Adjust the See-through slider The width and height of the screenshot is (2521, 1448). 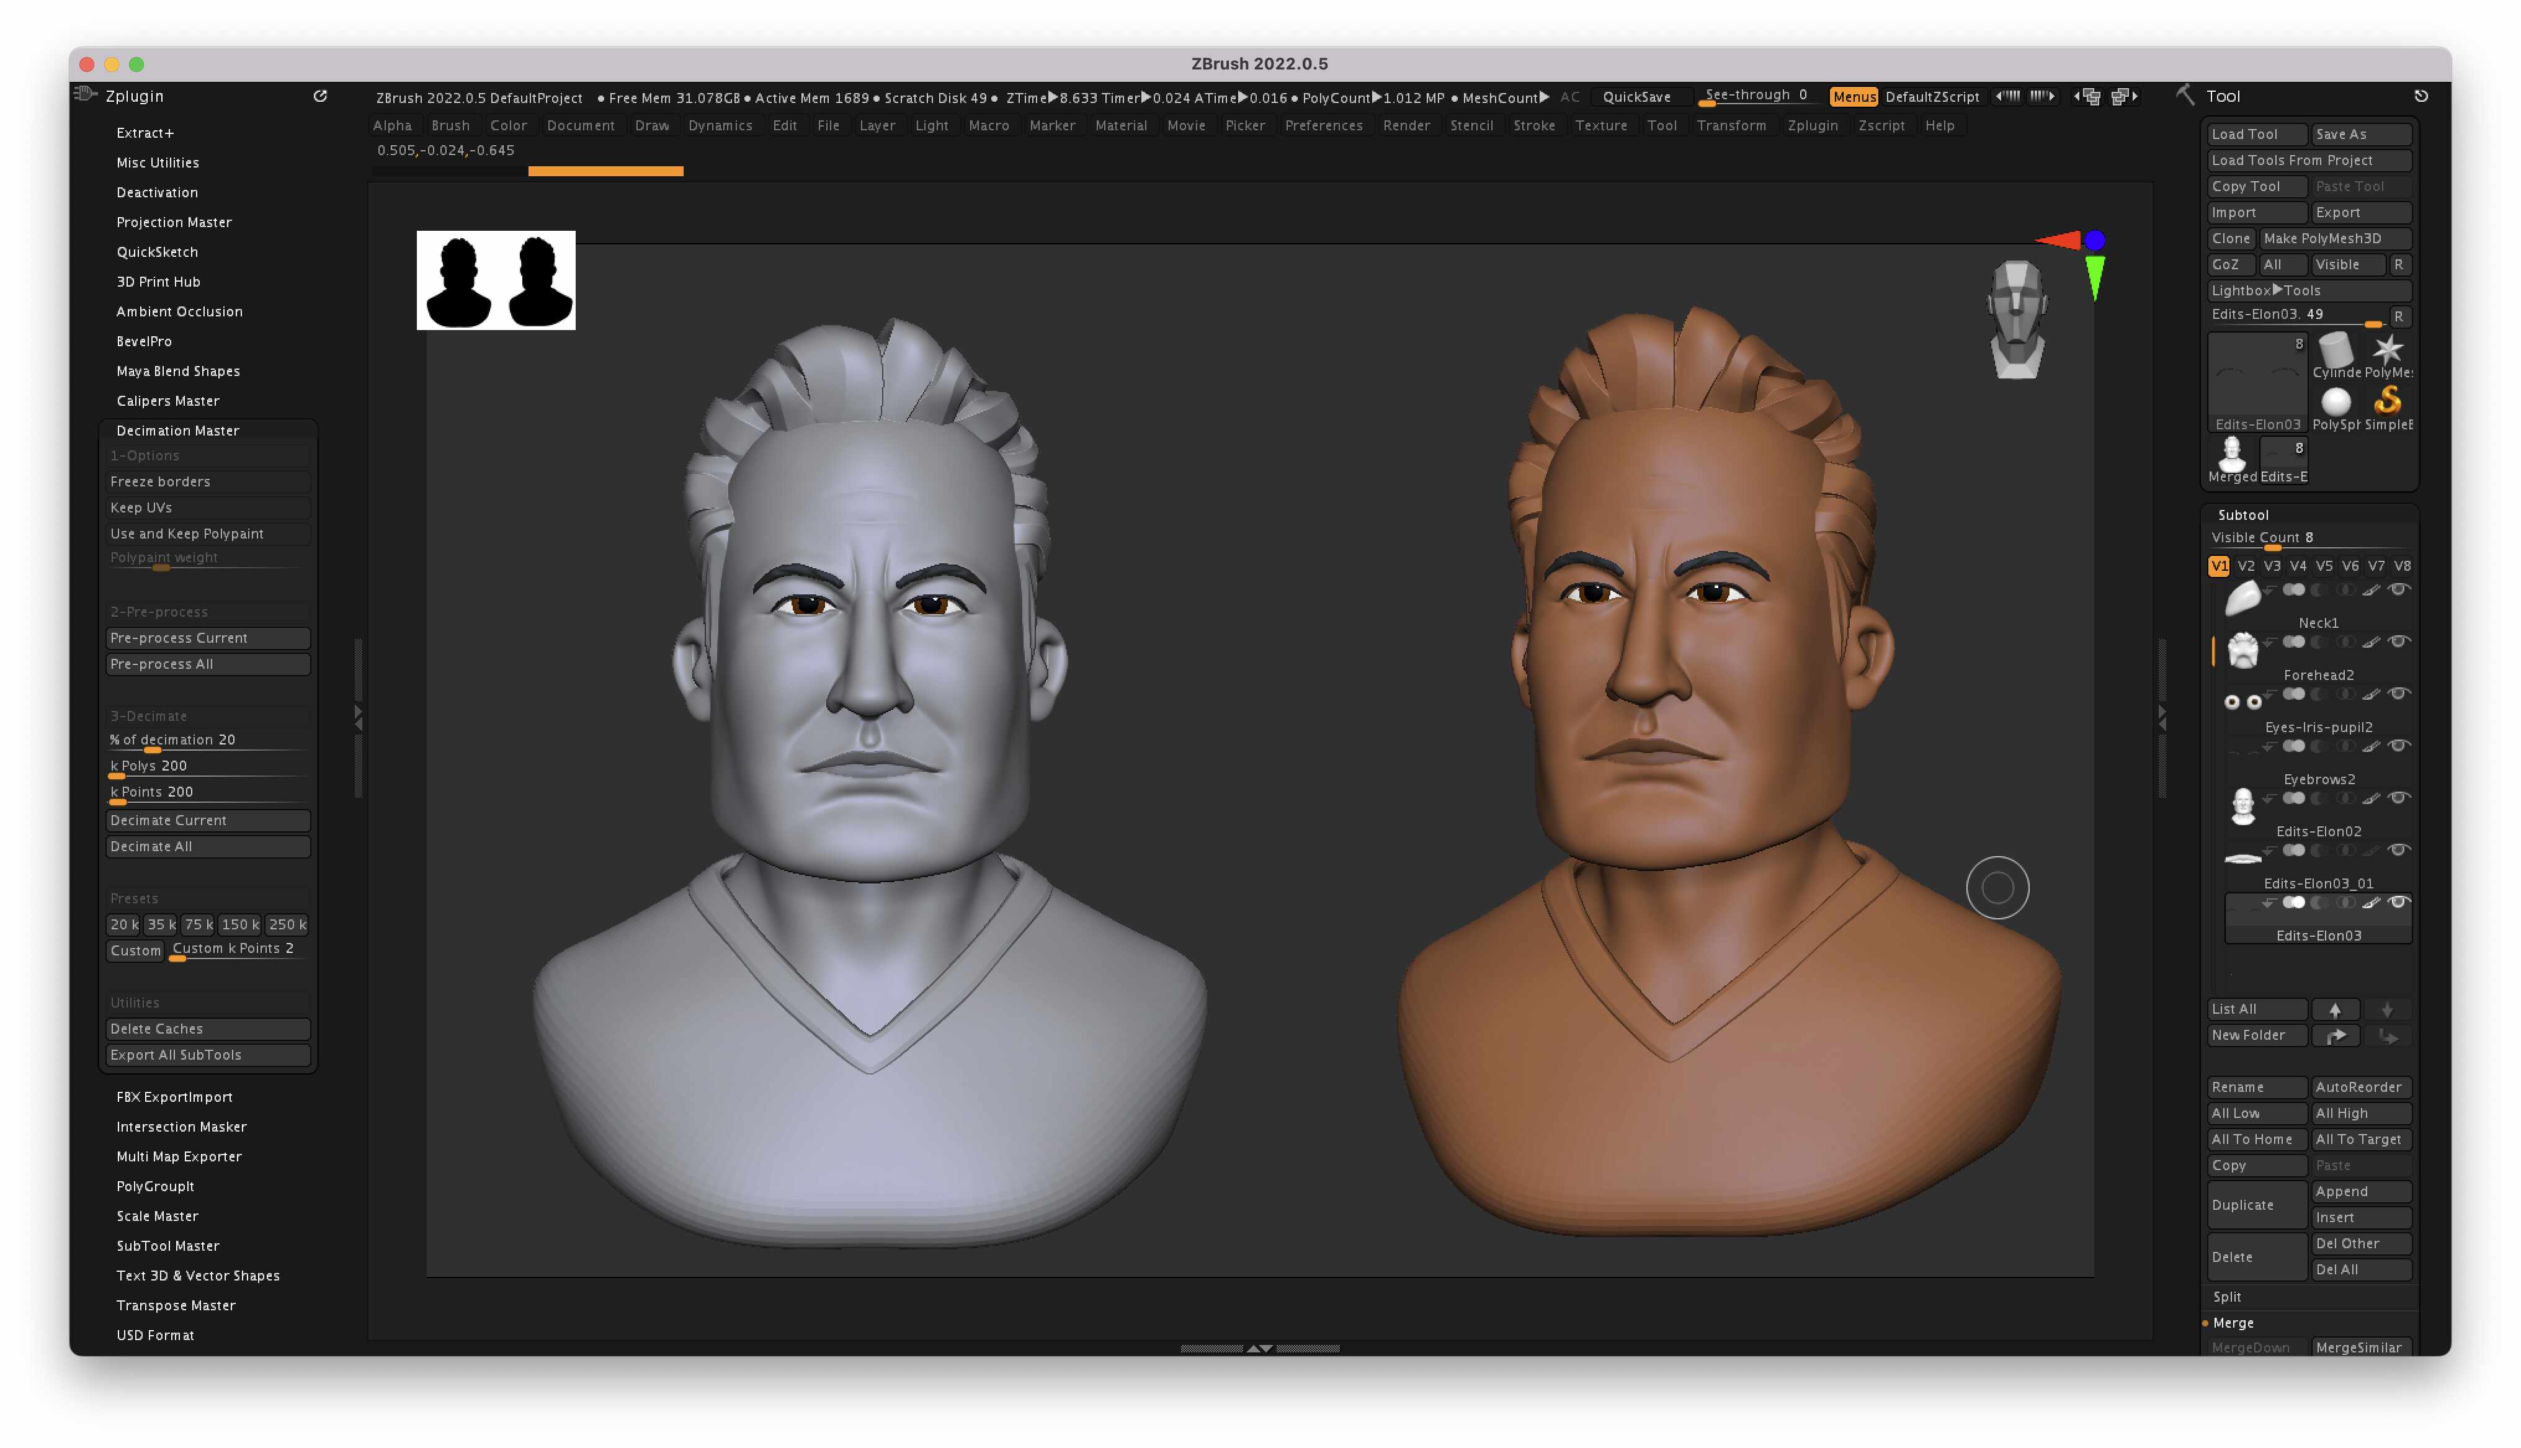point(1759,96)
